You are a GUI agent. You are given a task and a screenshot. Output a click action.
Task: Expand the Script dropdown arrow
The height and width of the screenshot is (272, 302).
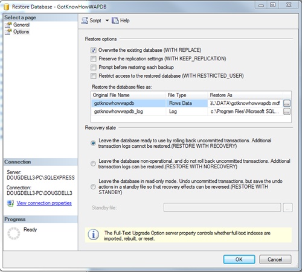pos(107,21)
